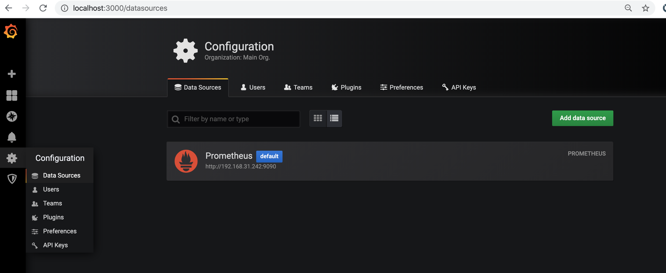Select Teams in the sidebar flyout
666x273 pixels.
coord(60,203)
